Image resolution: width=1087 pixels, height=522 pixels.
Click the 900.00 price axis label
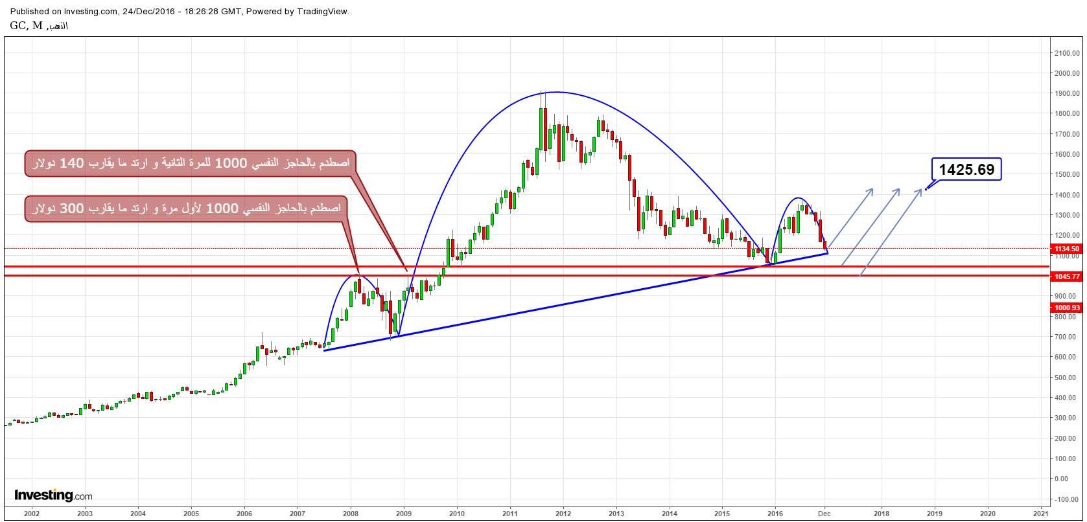(1066, 296)
